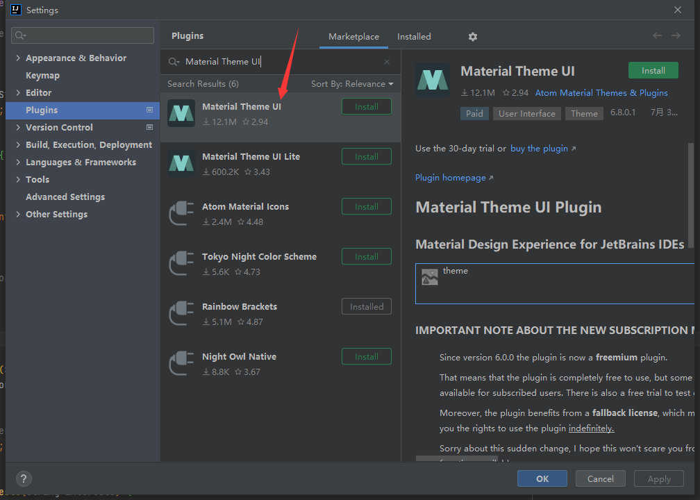Expand Build, Execution, Deployment node
The image size is (700, 500).
(x=18, y=144)
